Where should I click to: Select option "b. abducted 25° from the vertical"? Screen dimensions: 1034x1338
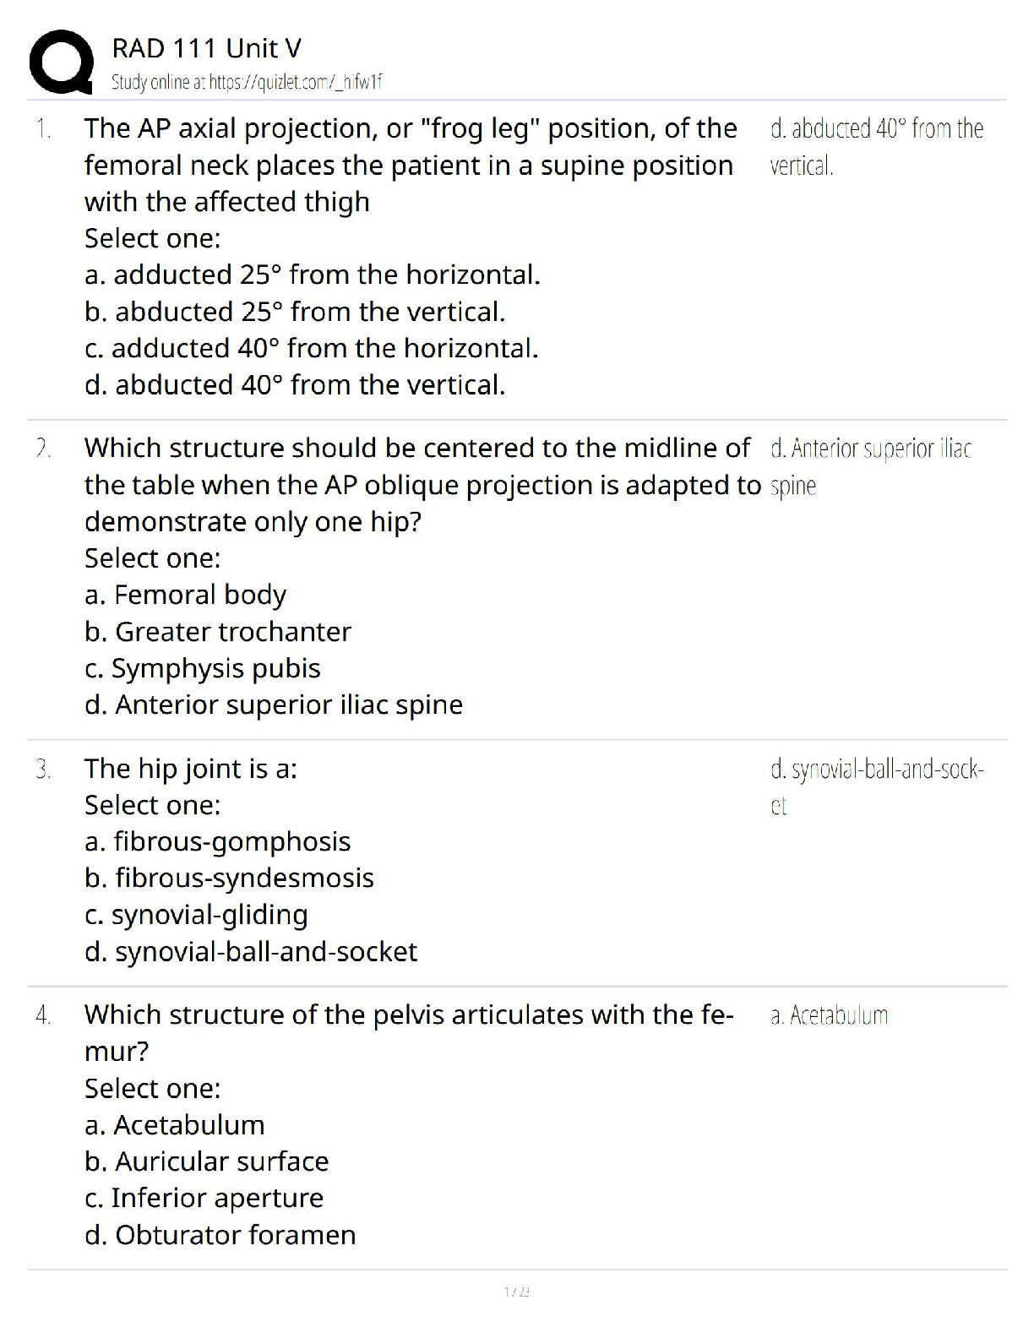[295, 312]
